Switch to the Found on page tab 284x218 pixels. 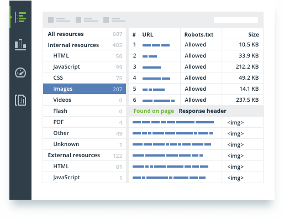click(x=154, y=111)
